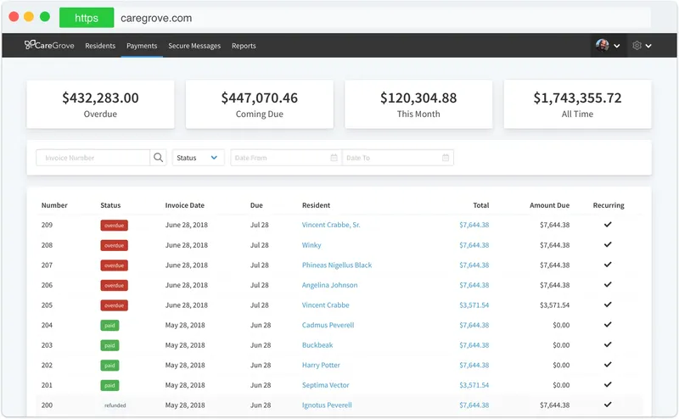This screenshot has height=419, width=679.
Task: Click recurring checkmark for invoice 207
Action: pyautogui.click(x=608, y=265)
